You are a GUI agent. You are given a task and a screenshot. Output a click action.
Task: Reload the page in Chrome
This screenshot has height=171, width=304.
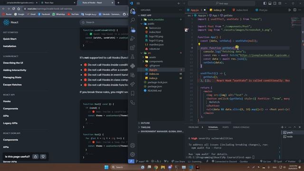14,9
